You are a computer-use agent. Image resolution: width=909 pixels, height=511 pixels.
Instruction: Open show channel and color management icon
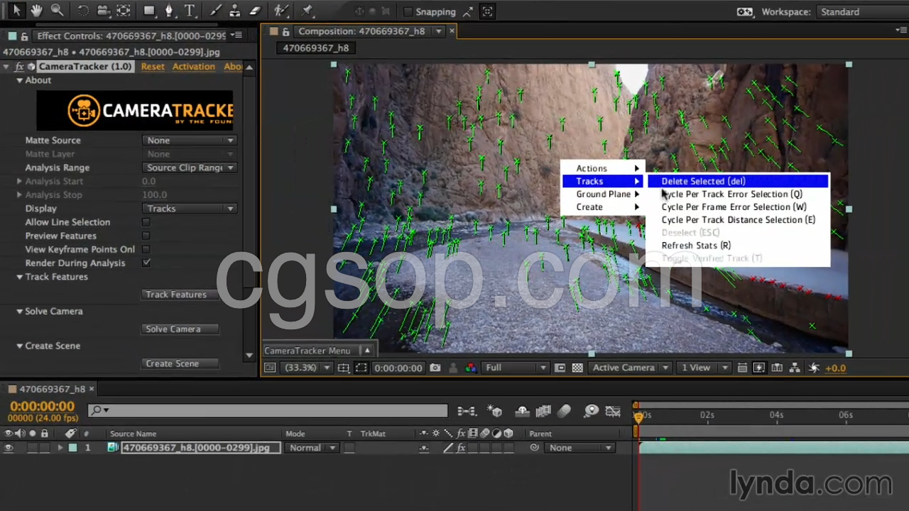point(470,368)
